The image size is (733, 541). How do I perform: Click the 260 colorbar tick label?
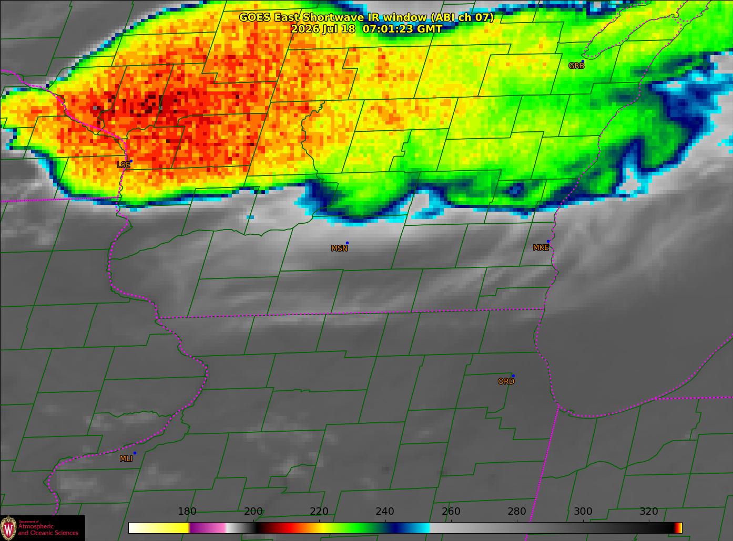[x=451, y=512]
